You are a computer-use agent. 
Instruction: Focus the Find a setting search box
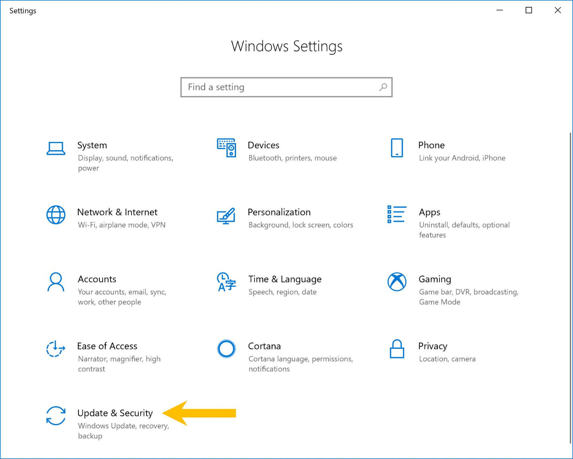coord(286,87)
